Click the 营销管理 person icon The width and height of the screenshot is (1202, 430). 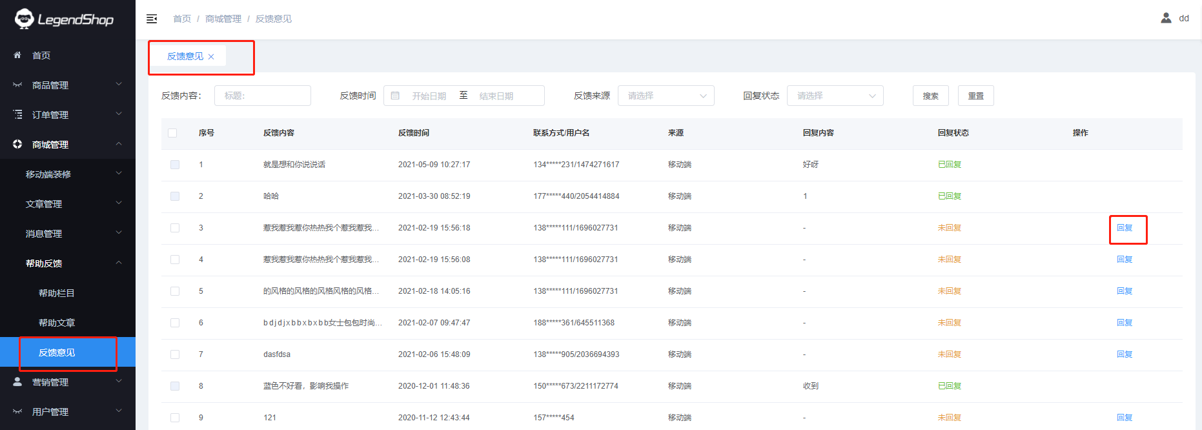click(17, 382)
